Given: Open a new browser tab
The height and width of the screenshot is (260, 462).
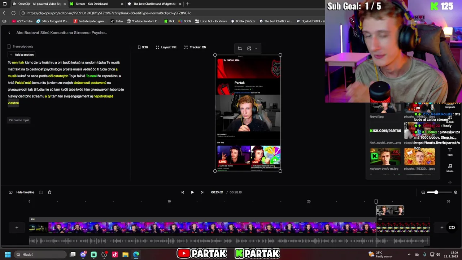Looking at the screenshot, I should (x=188, y=4).
